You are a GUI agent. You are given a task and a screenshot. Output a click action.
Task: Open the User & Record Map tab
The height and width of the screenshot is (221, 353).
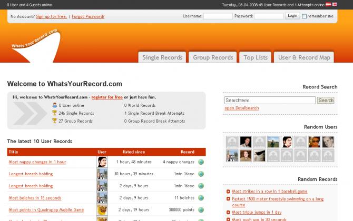tap(304, 57)
